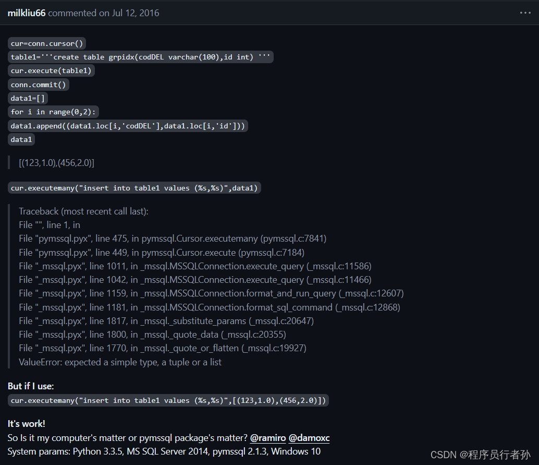Click the cur.executemany insert statement snippet
This screenshot has height=465, width=539.
point(134,187)
